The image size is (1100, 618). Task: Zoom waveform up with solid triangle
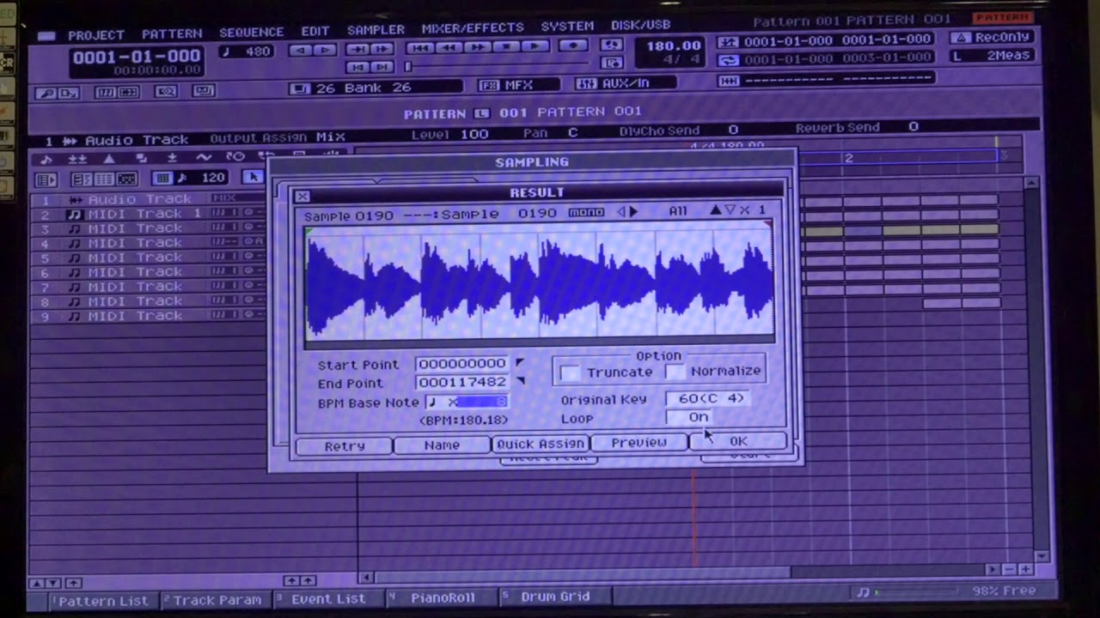pyautogui.click(x=715, y=210)
